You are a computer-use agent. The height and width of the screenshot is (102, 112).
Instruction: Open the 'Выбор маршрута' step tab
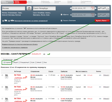[x=7, y=2]
